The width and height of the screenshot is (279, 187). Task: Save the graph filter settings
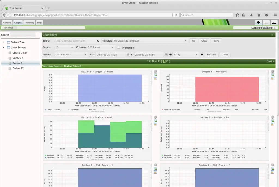coord(216,41)
